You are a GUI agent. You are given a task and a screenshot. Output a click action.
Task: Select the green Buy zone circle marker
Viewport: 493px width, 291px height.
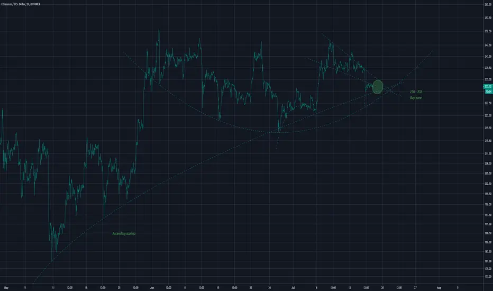378,87
